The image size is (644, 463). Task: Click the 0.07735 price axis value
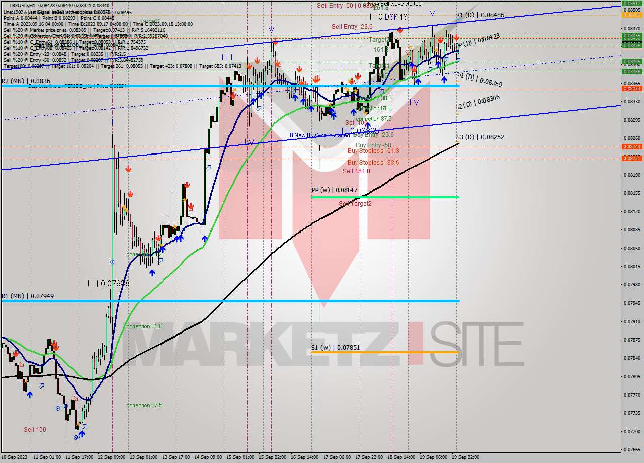pos(632,413)
